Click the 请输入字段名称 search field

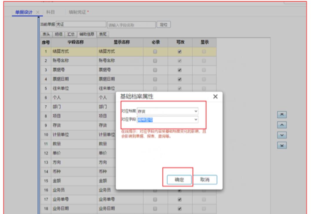tap(131, 25)
